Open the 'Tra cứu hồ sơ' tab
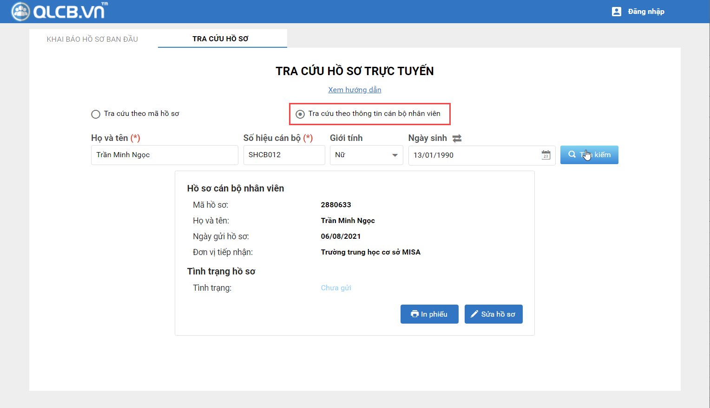 (220, 39)
